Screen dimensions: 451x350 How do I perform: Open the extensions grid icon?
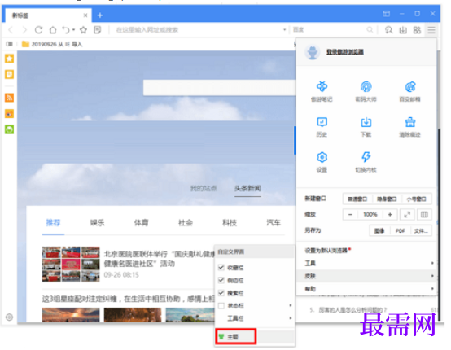click(417, 30)
